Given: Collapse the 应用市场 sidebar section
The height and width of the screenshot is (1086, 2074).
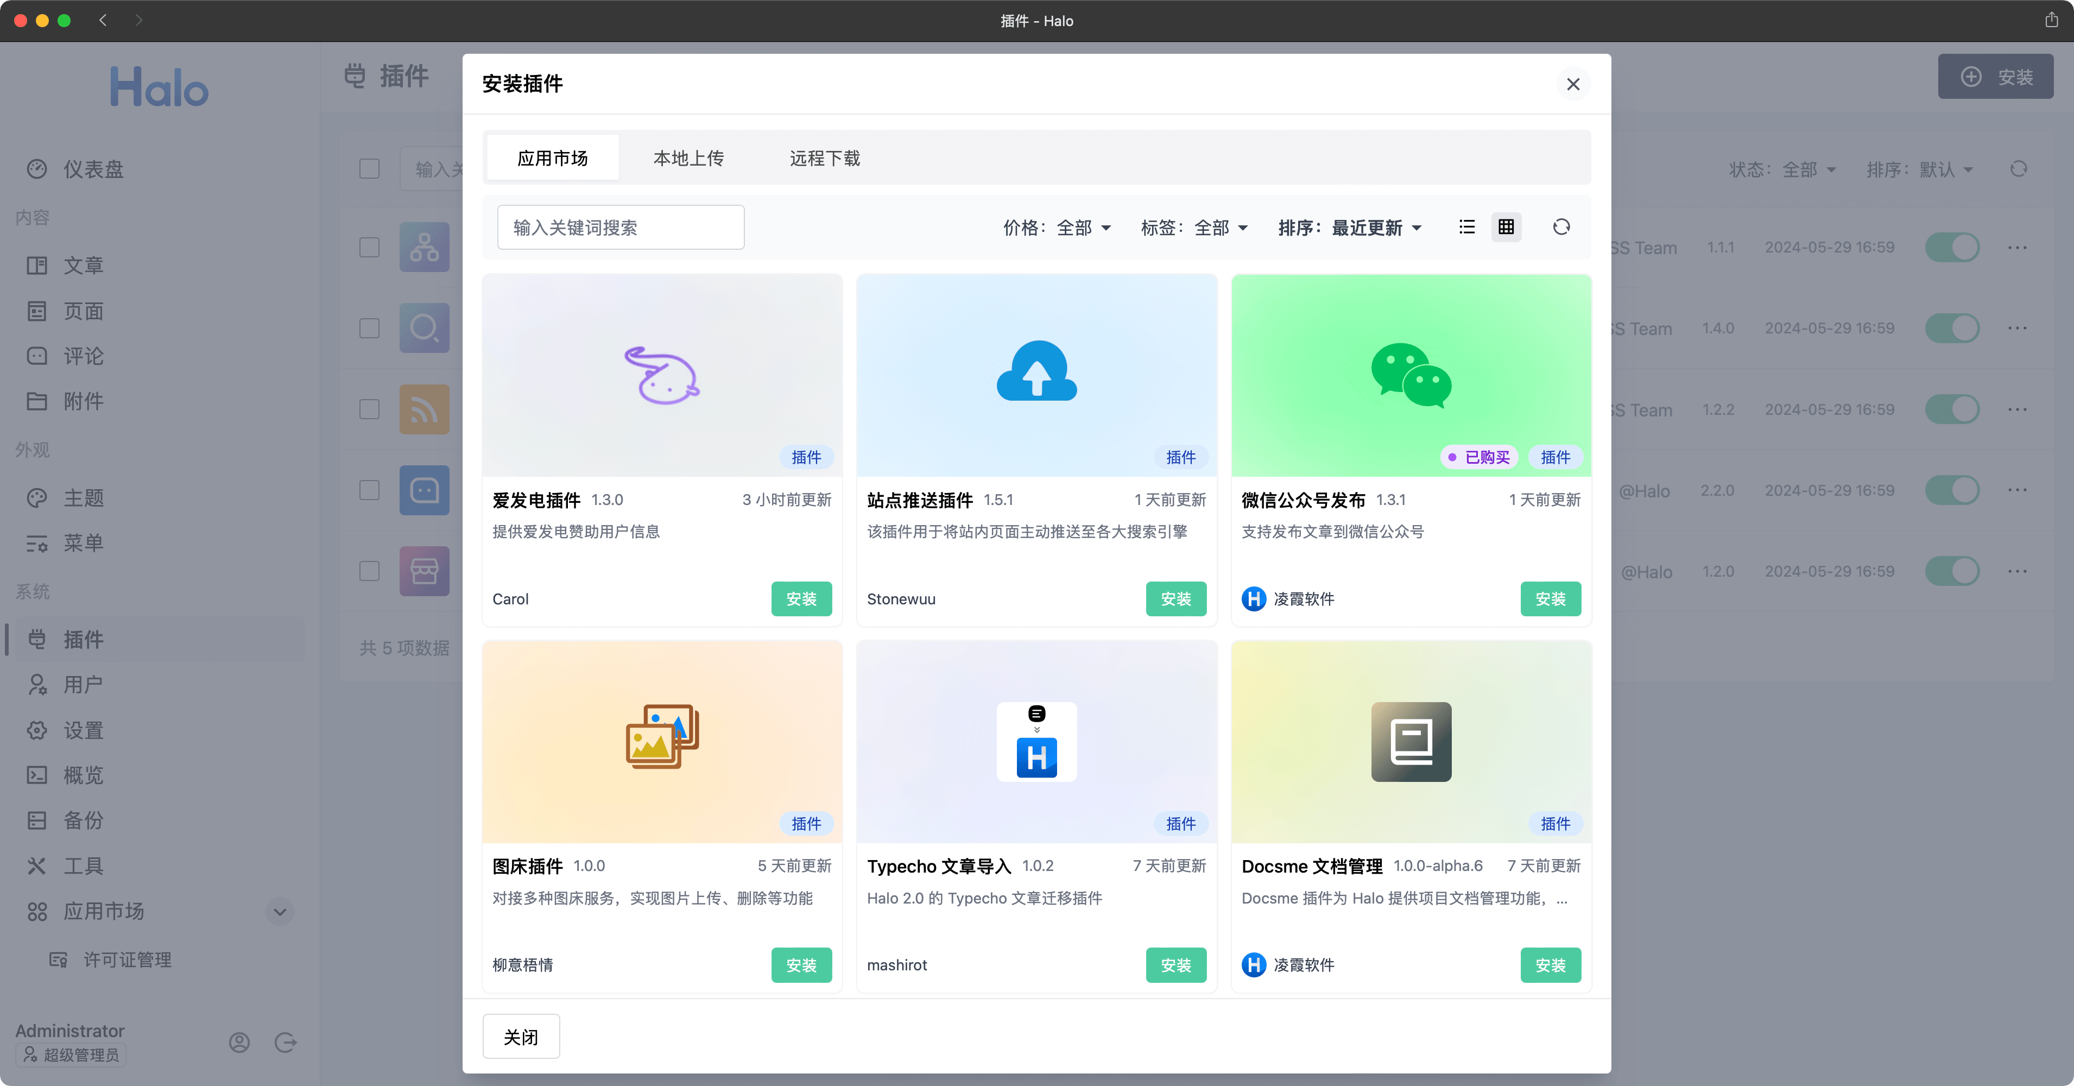Looking at the screenshot, I should coord(280,912).
